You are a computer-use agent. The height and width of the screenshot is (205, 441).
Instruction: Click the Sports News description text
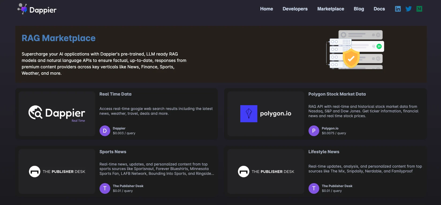(157, 169)
